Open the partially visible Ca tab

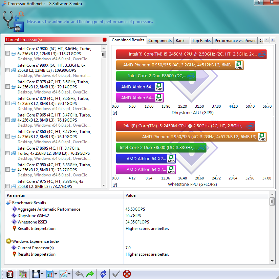click(x=261, y=41)
